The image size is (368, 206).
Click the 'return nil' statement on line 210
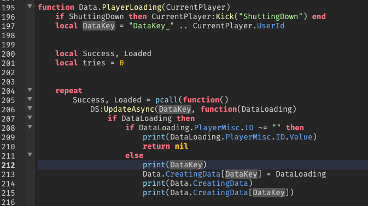[x=166, y=147]
